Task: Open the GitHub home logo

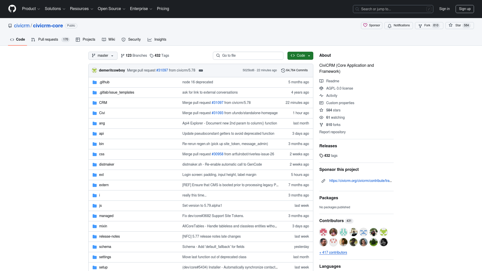Action: tap(12, 9)
